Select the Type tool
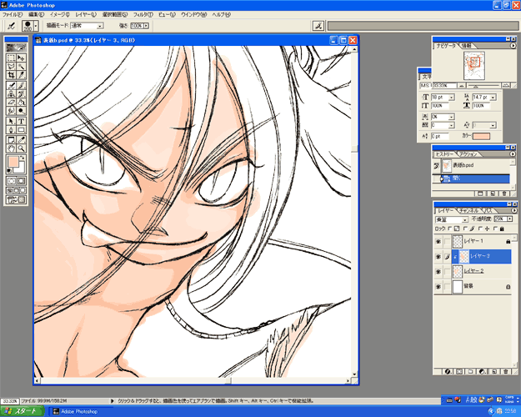Screen dimensions: 521x417 (x=21, y=122)
